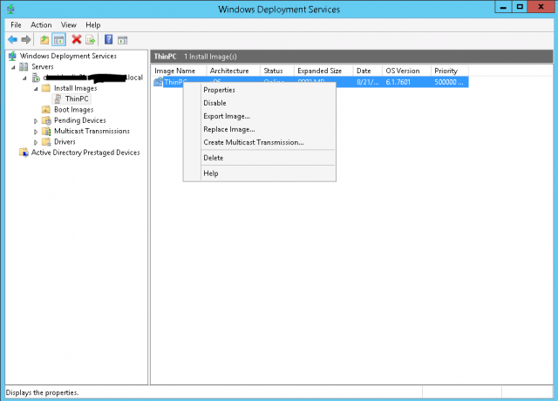The height and width of the screenshot is (401, 558).
Task: Expand the Drivers tree node
Action: click(x=36, y=142)
